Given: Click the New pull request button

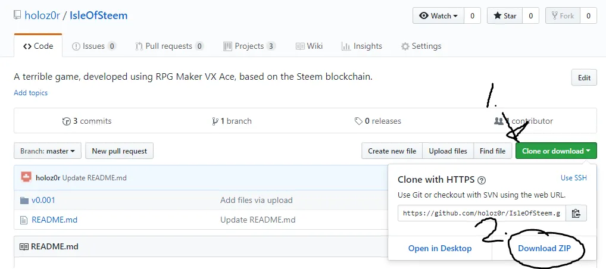Looking at the screenshot, I should 120,151.
